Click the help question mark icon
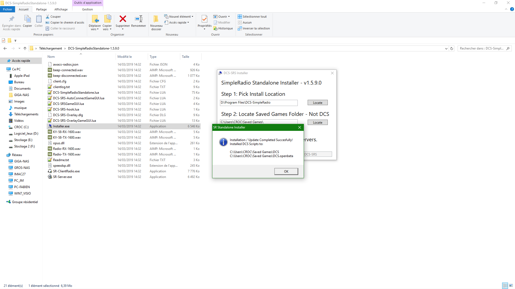Screen dimensions: 515x289 pos(512,9)
